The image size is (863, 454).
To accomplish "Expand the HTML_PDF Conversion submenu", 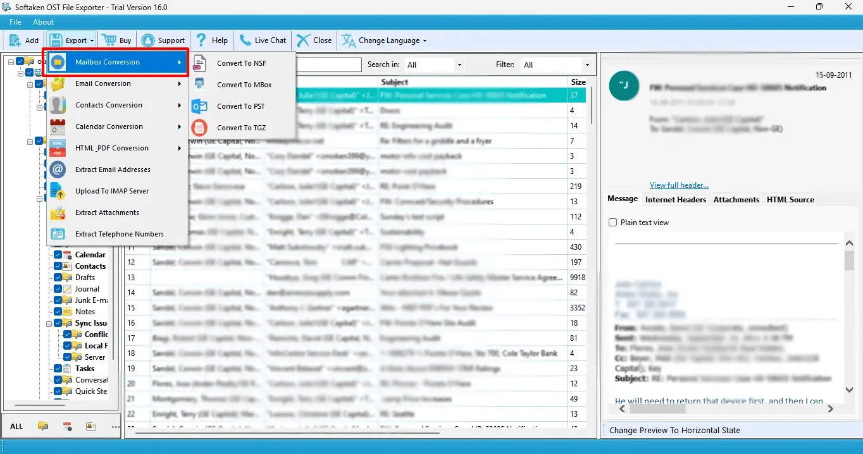I will [x=118, y=148].
